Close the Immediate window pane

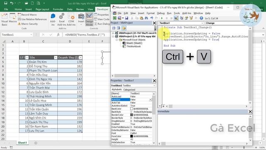coord(250,112)
